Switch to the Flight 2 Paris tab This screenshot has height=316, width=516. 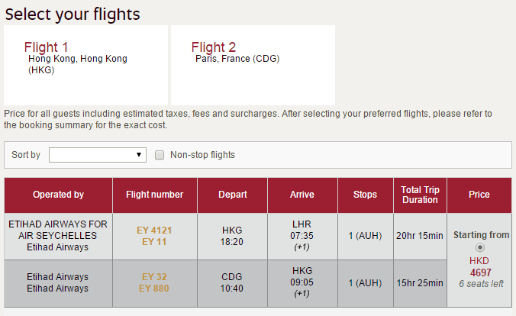(x=253, y=64)
